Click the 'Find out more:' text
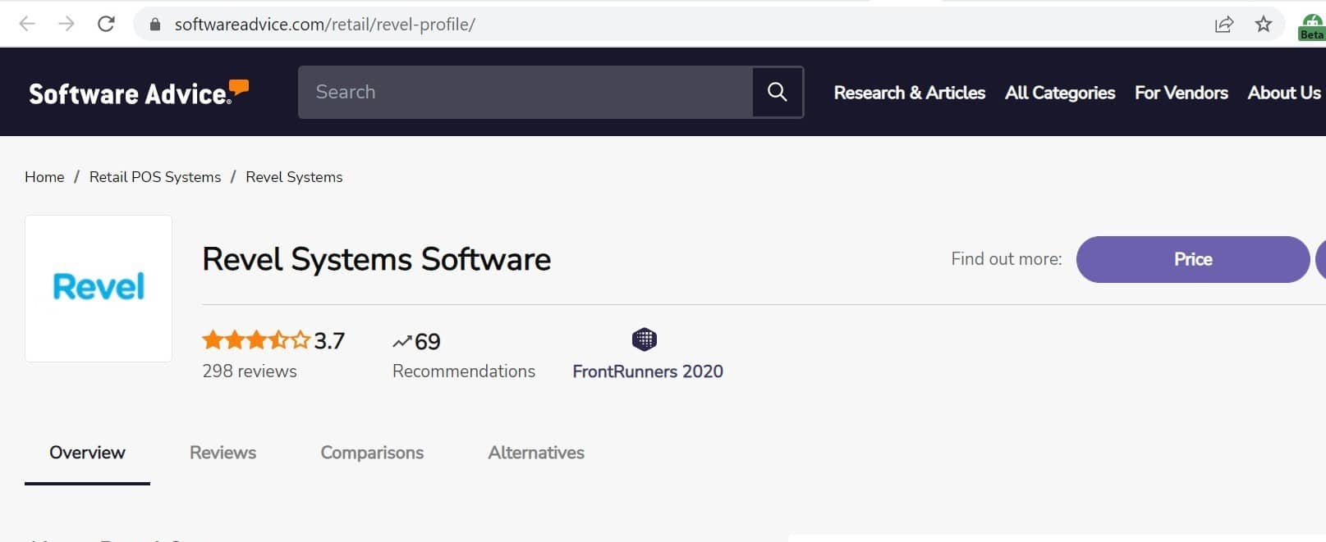The height and width of the screenshot is (542, 1326). (1007, 259)
